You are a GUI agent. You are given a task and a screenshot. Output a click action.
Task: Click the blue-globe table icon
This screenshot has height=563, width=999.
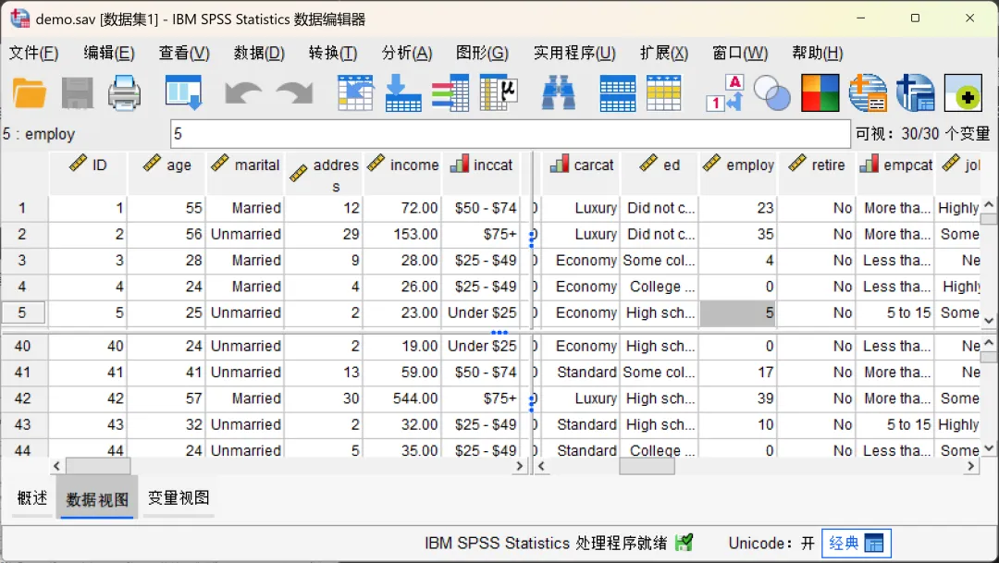tap(915, 93)
